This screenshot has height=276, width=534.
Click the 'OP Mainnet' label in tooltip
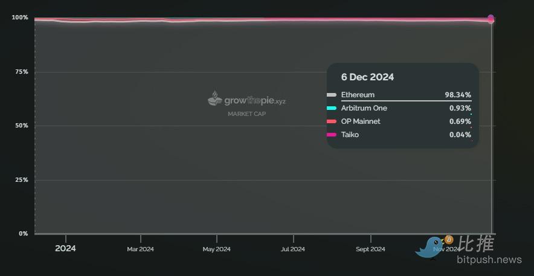point(361,121)
